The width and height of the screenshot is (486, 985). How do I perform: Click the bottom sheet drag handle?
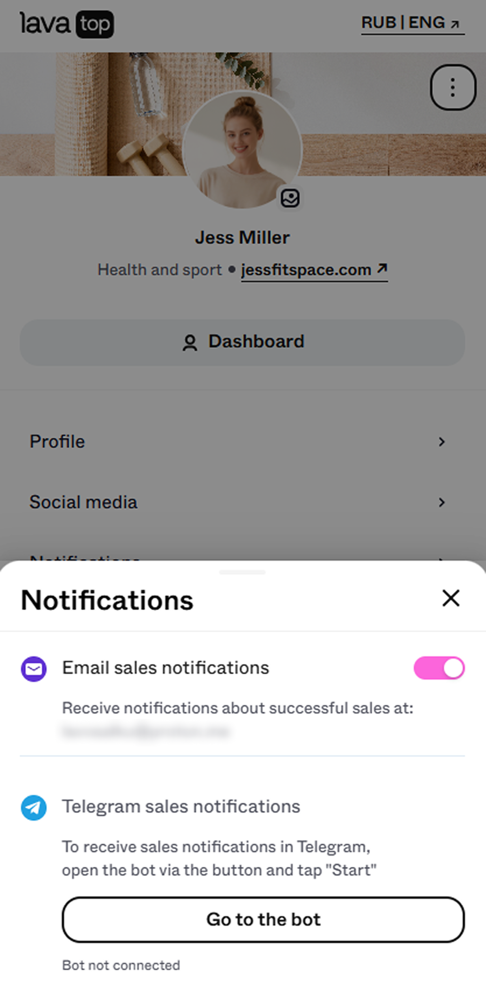242,572
